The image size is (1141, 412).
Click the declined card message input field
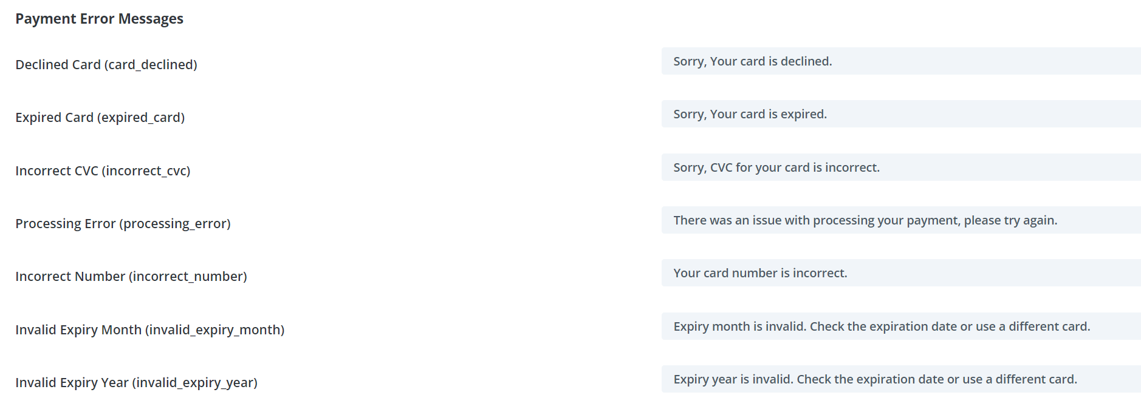[899, 61]
